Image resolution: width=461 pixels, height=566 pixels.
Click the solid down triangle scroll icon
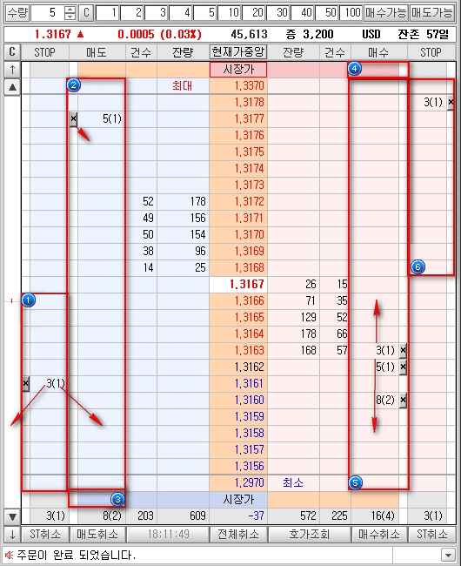pyautogui.click(x=12, y=516)
